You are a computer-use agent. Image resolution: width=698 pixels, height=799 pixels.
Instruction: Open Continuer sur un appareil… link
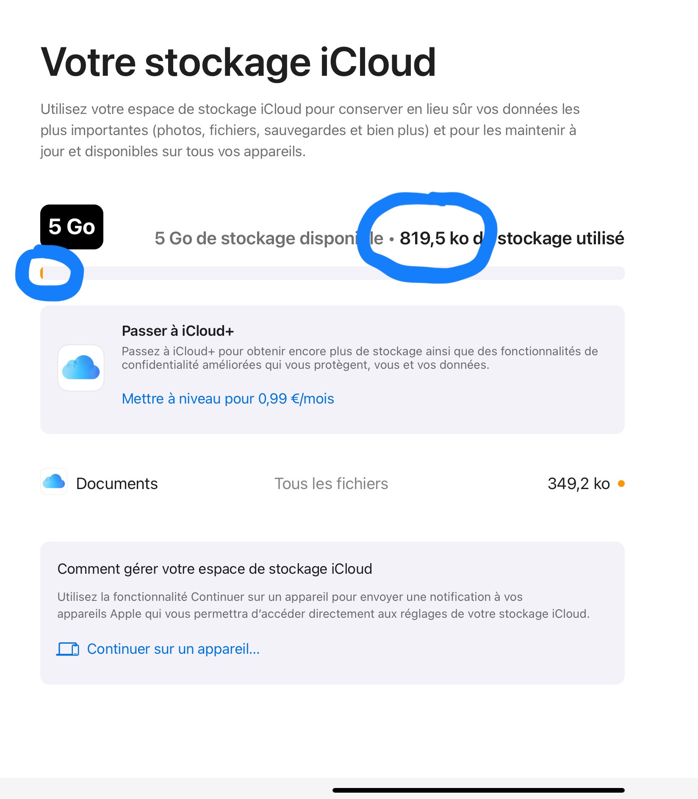[x=173, y=649]
